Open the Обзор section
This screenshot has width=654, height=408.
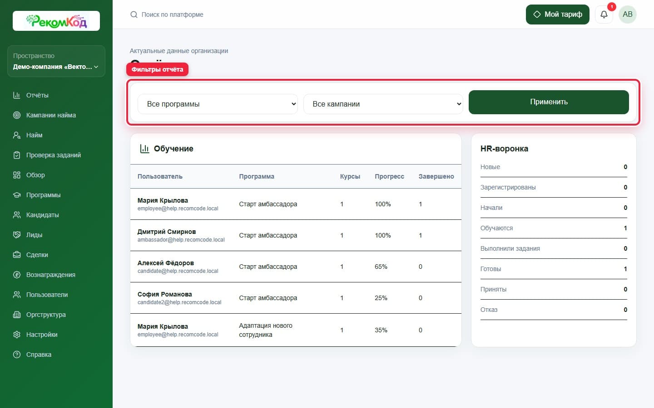pyautogui.click(x=56, y=175)
